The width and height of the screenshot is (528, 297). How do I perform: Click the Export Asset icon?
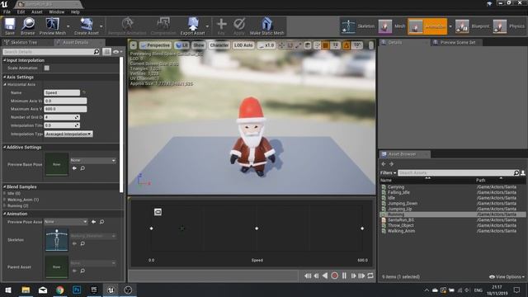point(192,26)
